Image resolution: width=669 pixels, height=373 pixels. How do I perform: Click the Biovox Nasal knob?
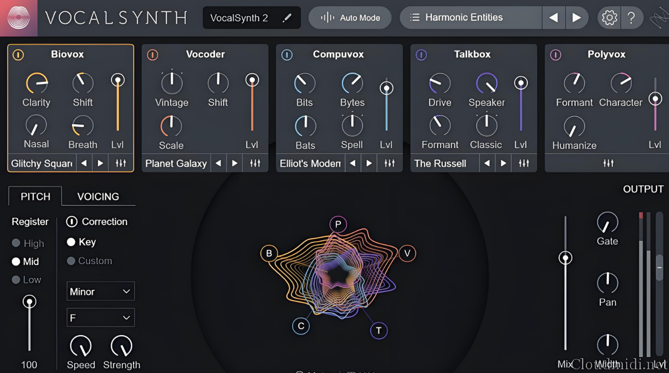point(36,126)
